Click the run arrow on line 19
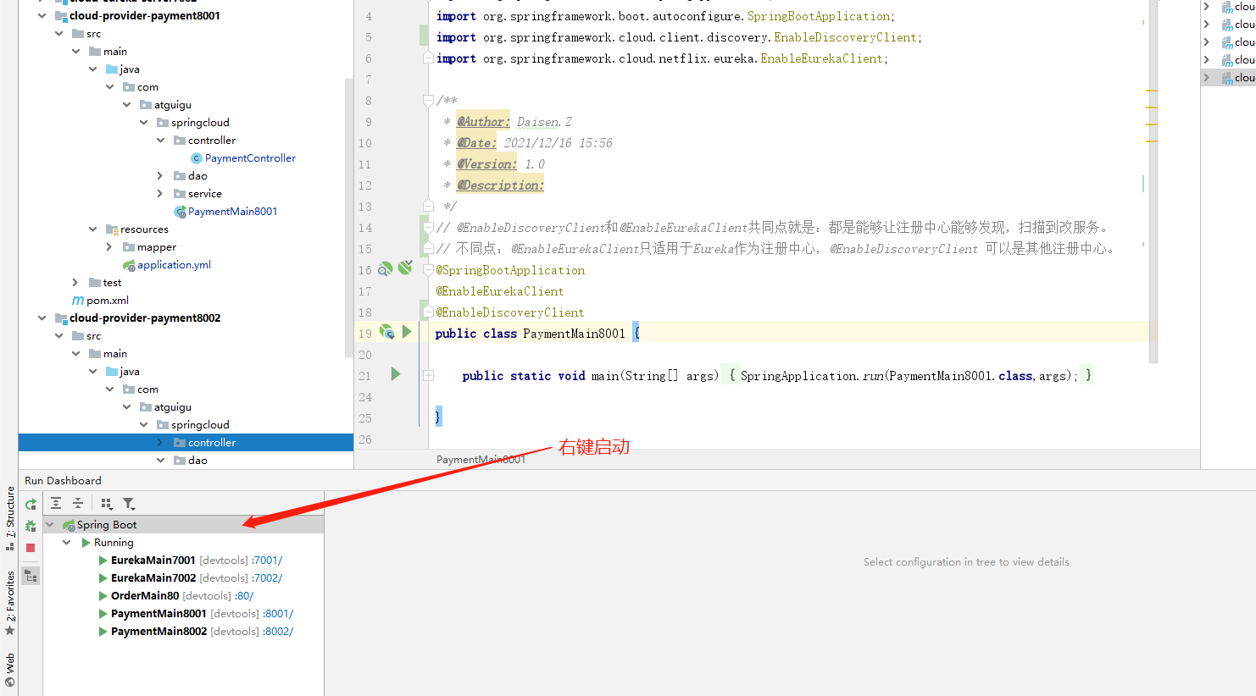1256x696 pixels. pyautogui.click(x=407, y=332)
